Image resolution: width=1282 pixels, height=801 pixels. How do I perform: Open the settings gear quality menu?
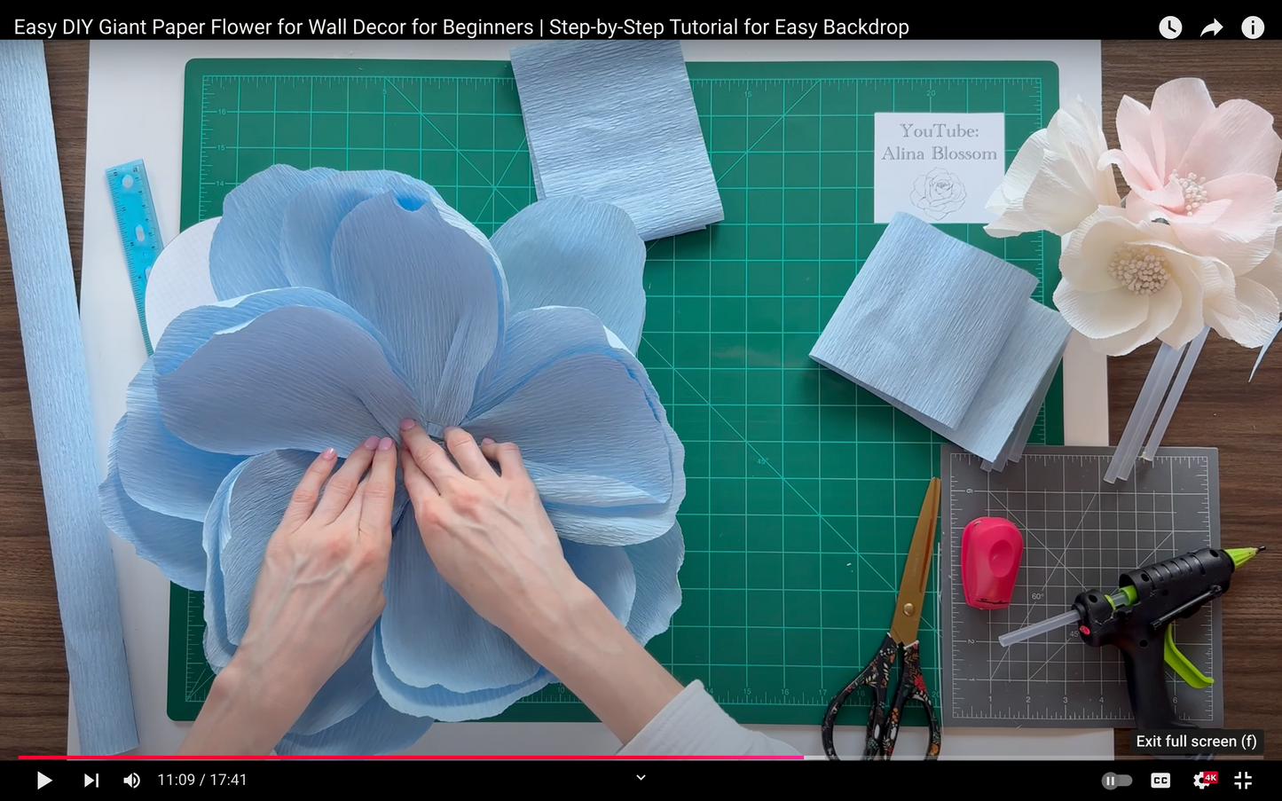1201,780
